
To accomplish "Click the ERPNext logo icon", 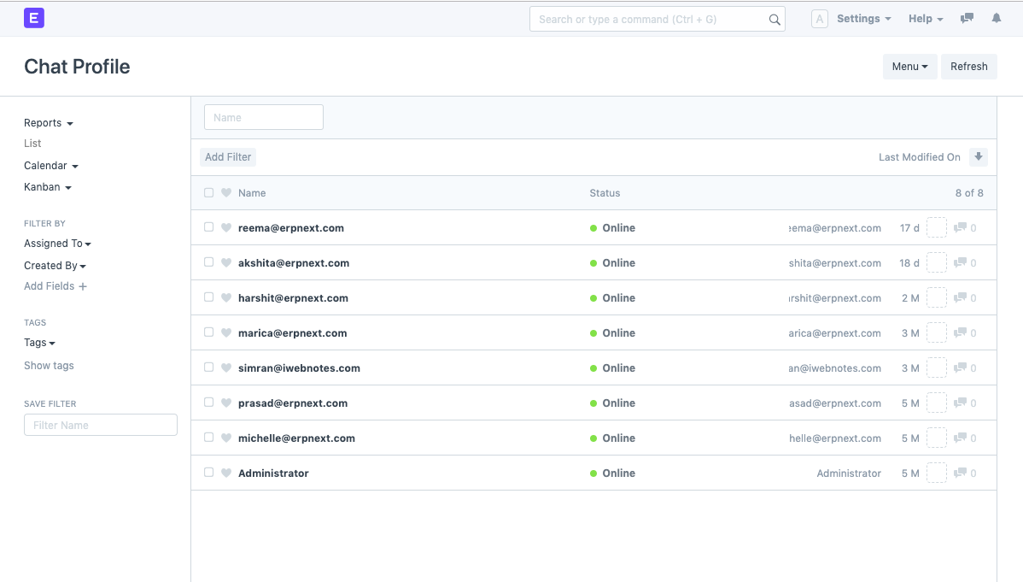I will pyautogui.click(x=34, y=18).
